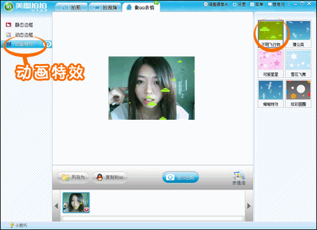Apply the 不明飞行物 UFO effect thumbnail
This screenshot has height=230, width=317.
click(271, 34)
